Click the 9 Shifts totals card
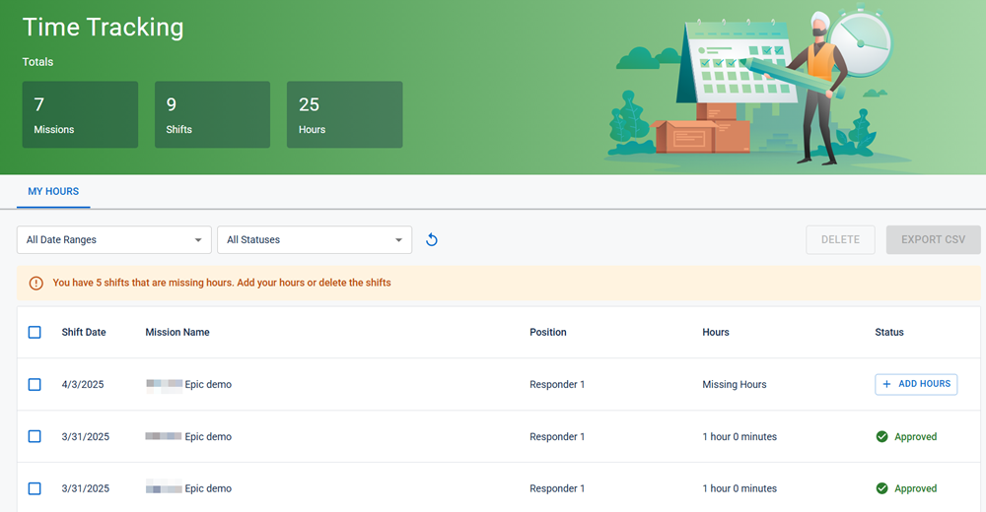This screenshot has width=986, height=512. pyautogui.click(x=213, y=114)
